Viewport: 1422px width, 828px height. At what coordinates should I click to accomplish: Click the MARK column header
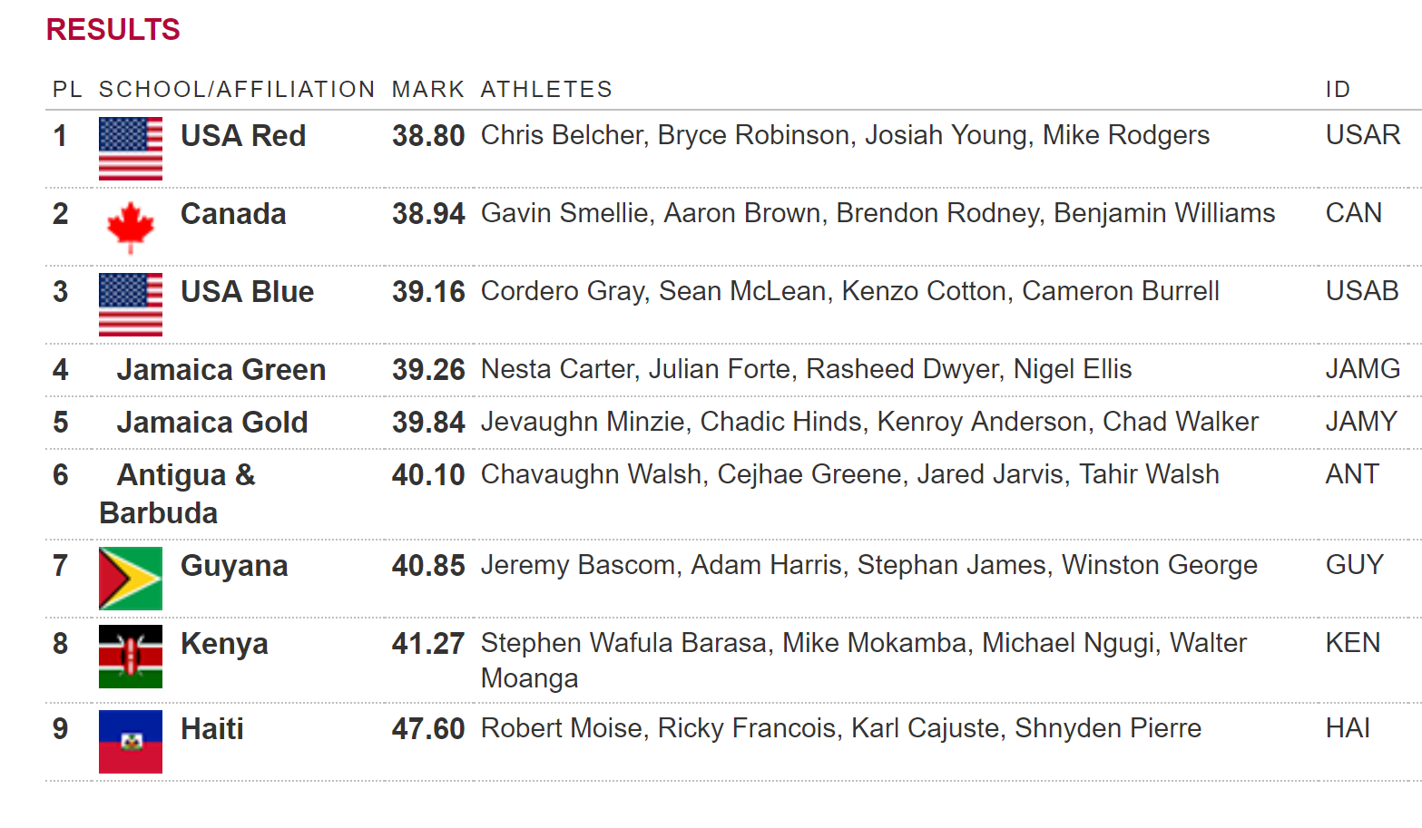point(428,90)
